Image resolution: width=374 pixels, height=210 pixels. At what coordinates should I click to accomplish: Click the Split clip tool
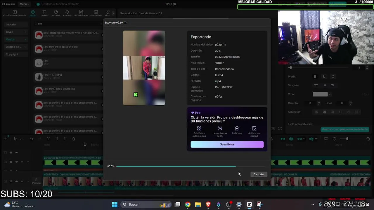[x=48, y=139]
